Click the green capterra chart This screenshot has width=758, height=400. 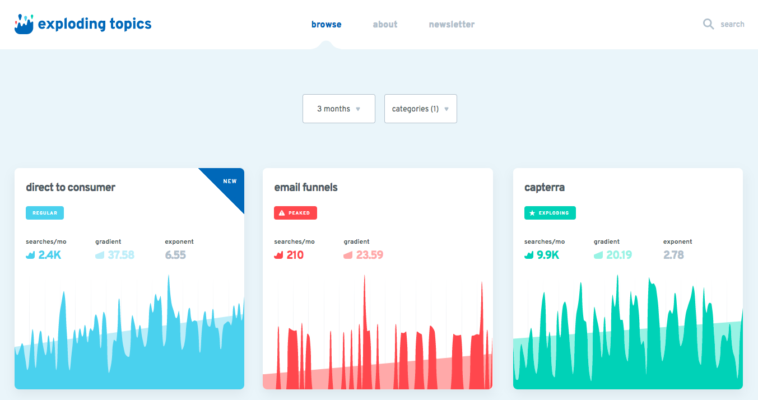click(x=628, y=332)
